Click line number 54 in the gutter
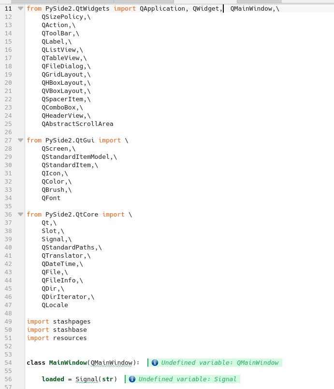This screenshot has width=334, height=389. (x=8, y=363)
